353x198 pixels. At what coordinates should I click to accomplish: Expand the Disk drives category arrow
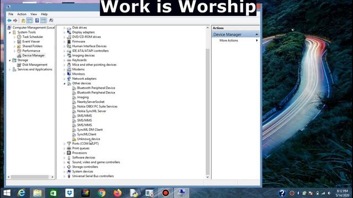point(64,28)
